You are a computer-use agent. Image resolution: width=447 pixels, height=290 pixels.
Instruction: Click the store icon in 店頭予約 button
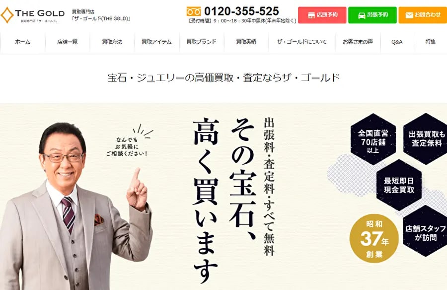coord(311,15)
